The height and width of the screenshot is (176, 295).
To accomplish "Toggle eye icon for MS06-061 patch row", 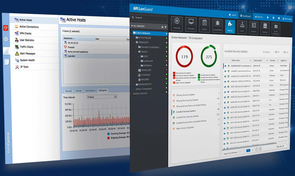I will [x=225, y=82].
